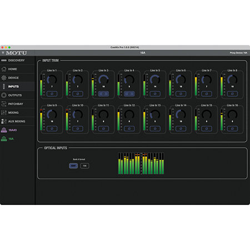The height and width of the screenshot is (250, 250).
Task: Click the optical inputs level meter bank
Action: coord(141,163)
